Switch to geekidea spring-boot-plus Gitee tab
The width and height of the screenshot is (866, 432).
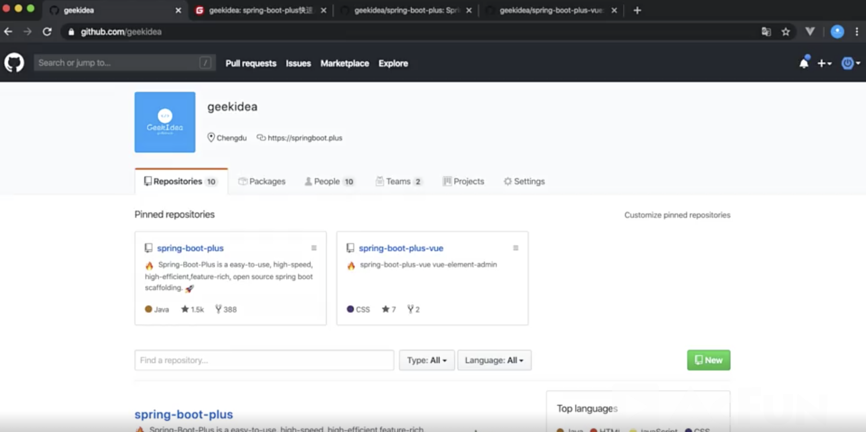[260, 10]
